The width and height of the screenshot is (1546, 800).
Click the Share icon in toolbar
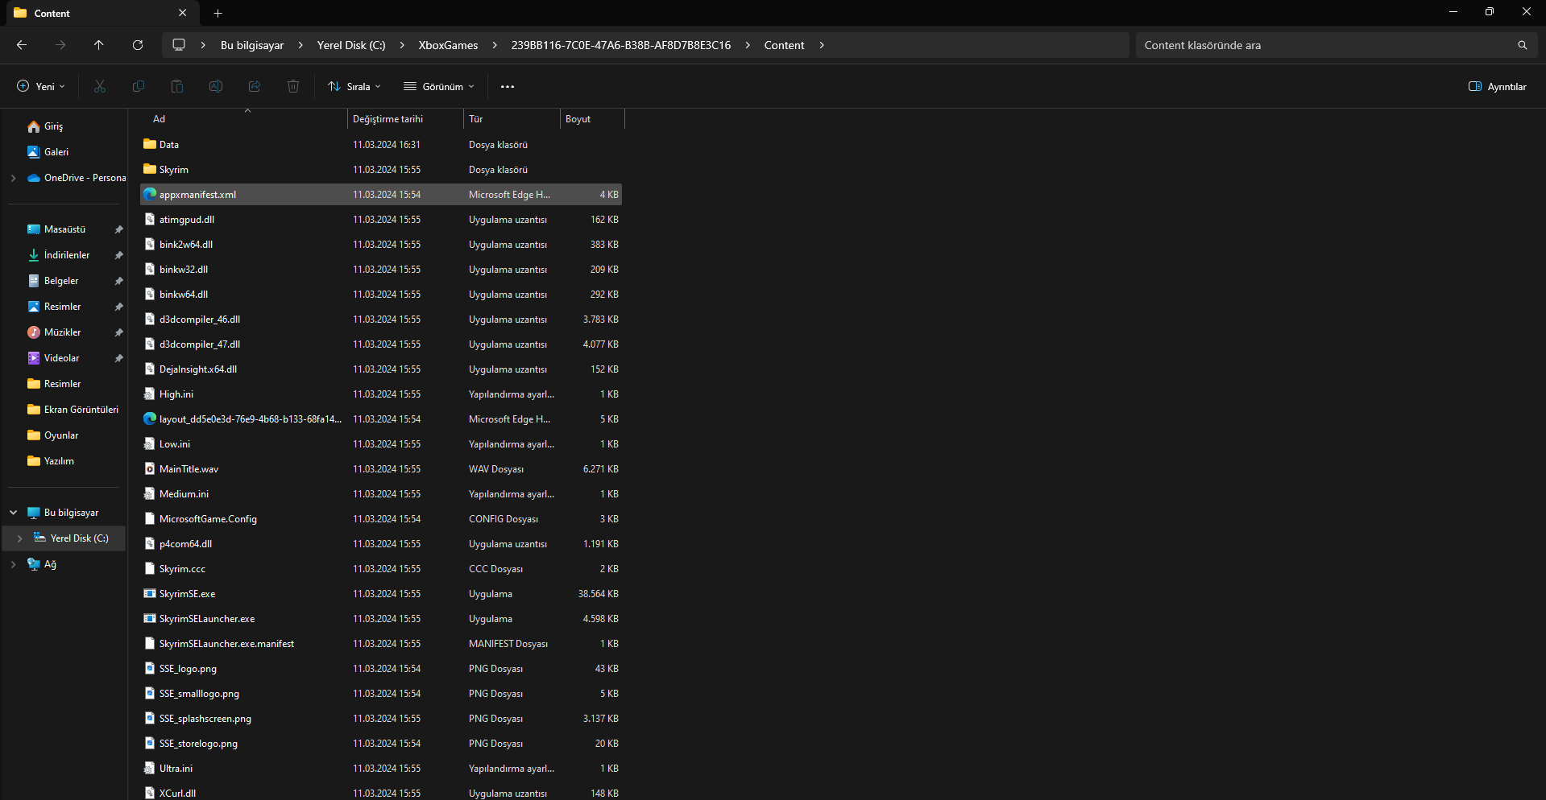[255, 86]
